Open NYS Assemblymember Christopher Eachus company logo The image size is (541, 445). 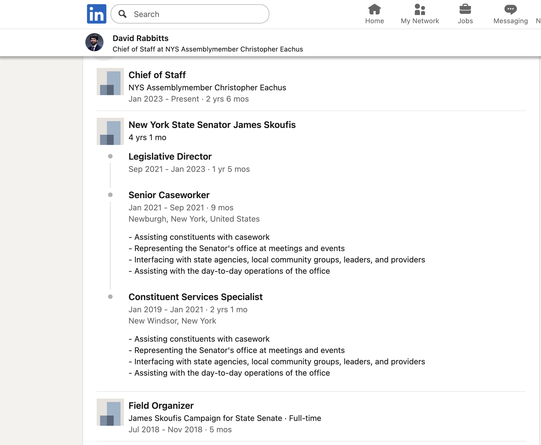(x=110, y=82)
